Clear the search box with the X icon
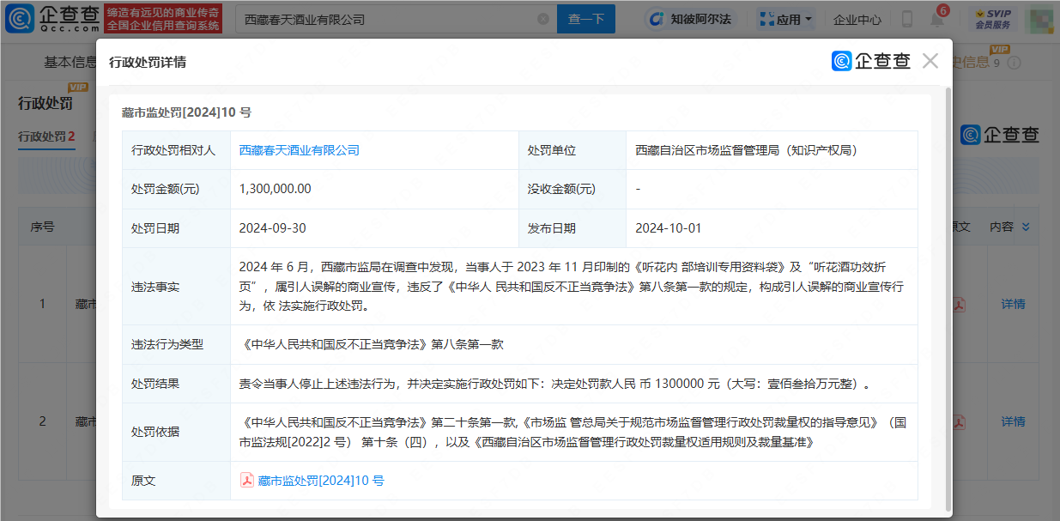Image resolution: width=1060 pixels, height=521 pixels. point(543,19)
